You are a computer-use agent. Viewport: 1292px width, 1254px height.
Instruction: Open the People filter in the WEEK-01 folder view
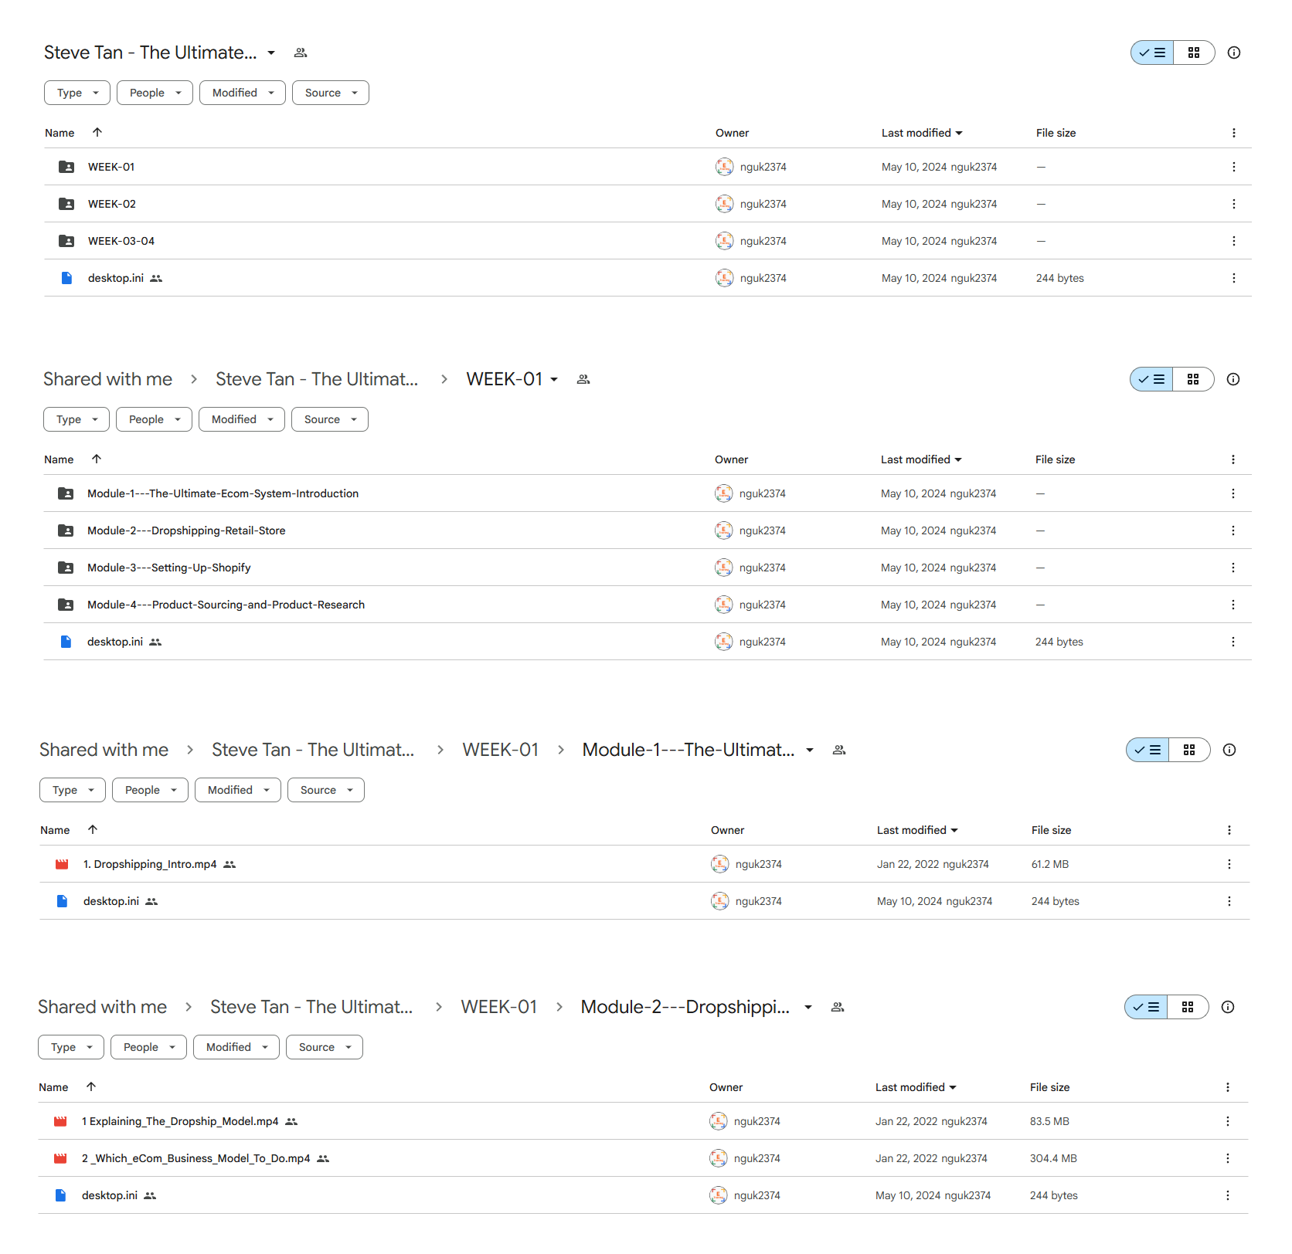point(154,419)
